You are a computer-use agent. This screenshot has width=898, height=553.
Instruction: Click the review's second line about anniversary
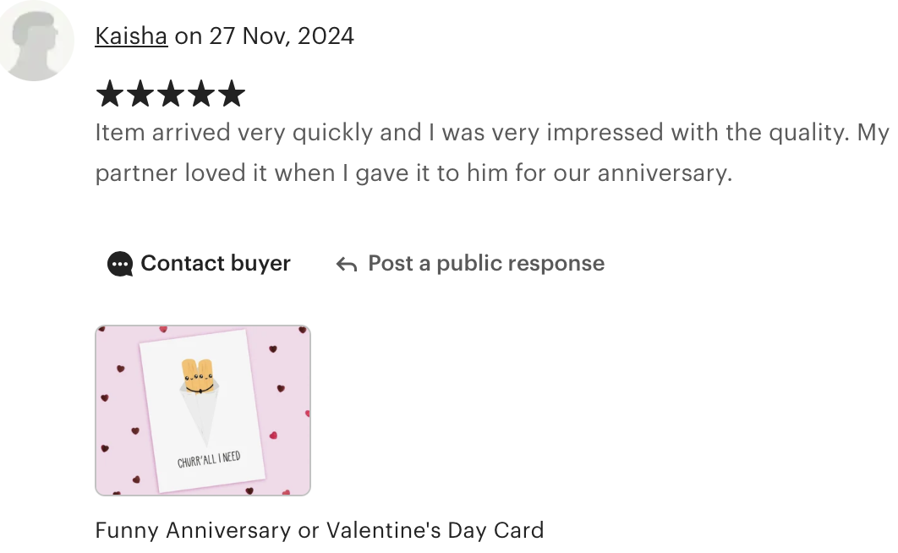click(x=413, y=172)
